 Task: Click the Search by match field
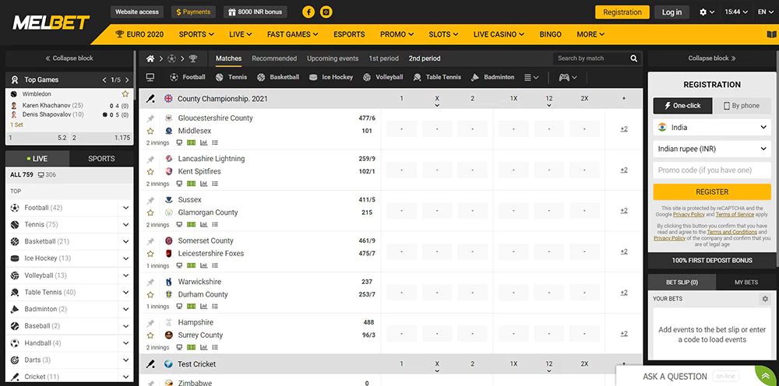coord(591,58)
